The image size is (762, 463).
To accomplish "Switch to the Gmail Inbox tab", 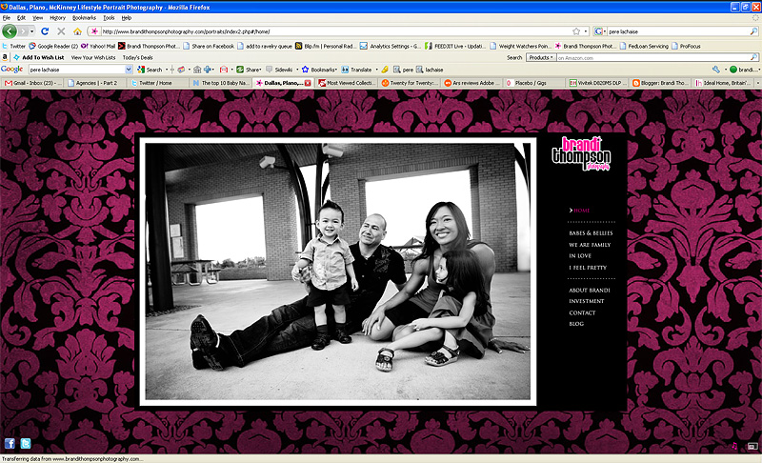I will pyautogui.click(x=32, y=83).
